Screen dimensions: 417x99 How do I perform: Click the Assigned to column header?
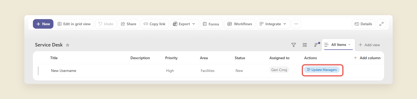279,58
